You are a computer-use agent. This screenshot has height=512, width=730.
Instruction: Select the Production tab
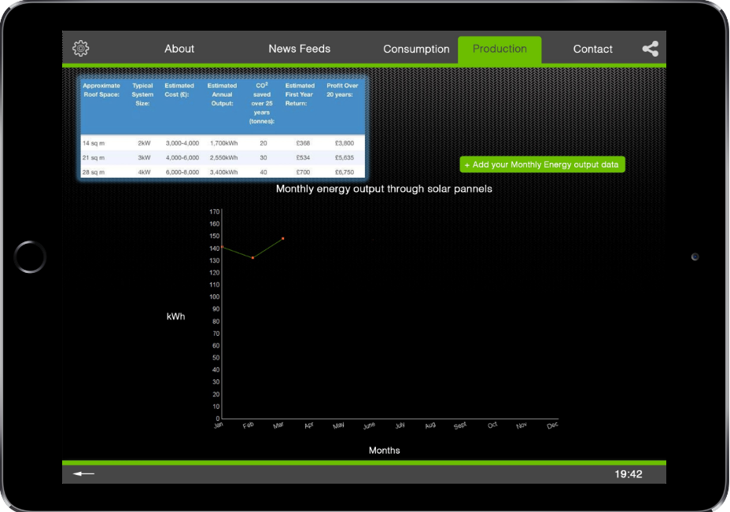500,49
